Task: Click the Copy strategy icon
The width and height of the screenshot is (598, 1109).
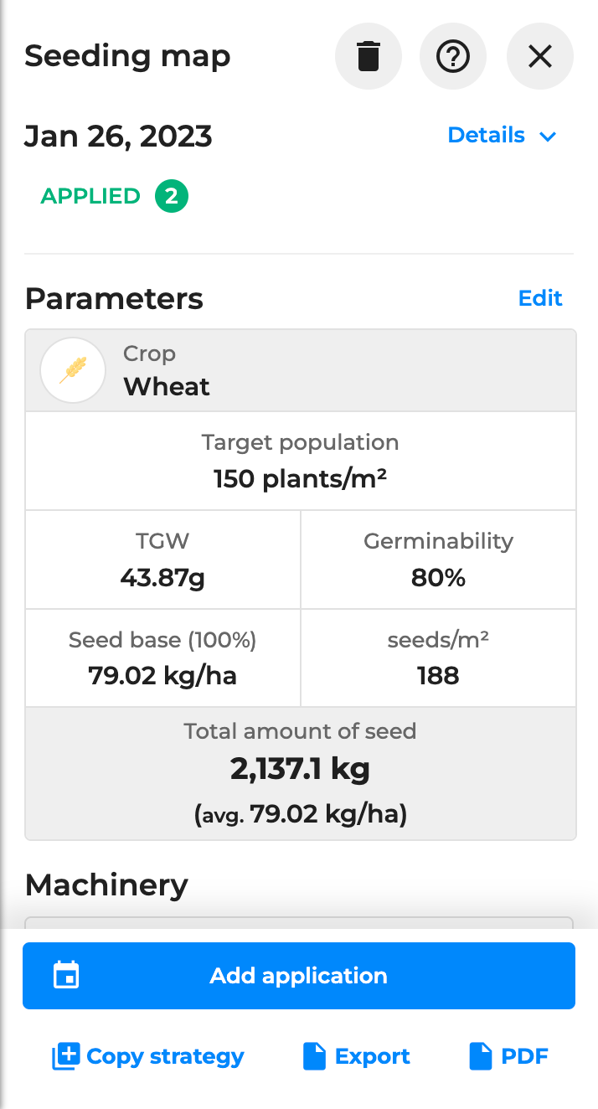Action: 65,1056
